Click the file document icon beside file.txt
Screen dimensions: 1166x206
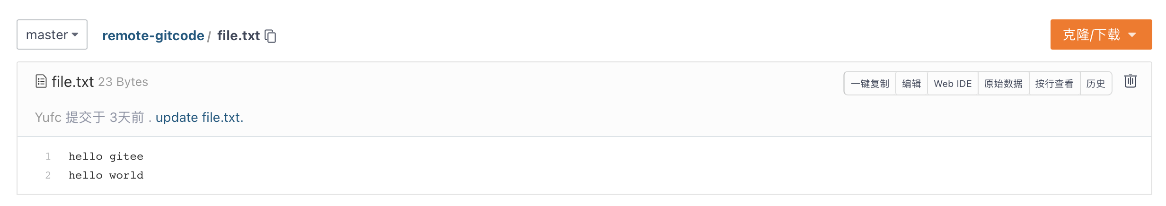41,81
